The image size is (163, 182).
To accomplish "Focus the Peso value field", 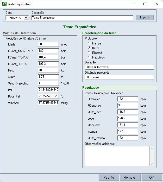I will (48, 70).
